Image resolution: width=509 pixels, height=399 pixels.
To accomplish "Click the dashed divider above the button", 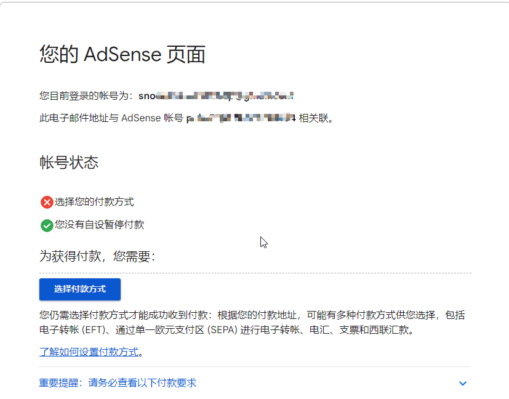I will (x=255, y=273).
